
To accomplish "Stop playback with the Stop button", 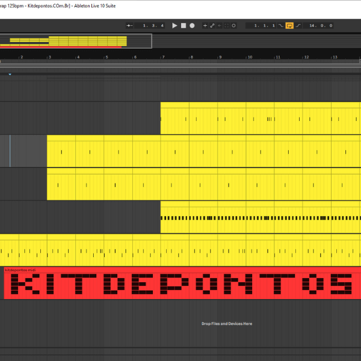I will coord(184,25).
